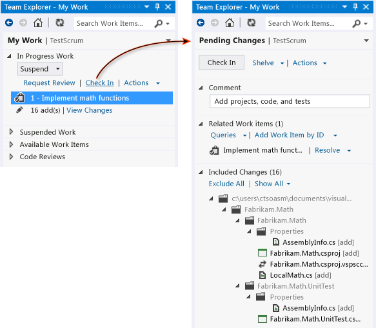Open Add Work Item by ID dropdown arrow

[335, 136]
